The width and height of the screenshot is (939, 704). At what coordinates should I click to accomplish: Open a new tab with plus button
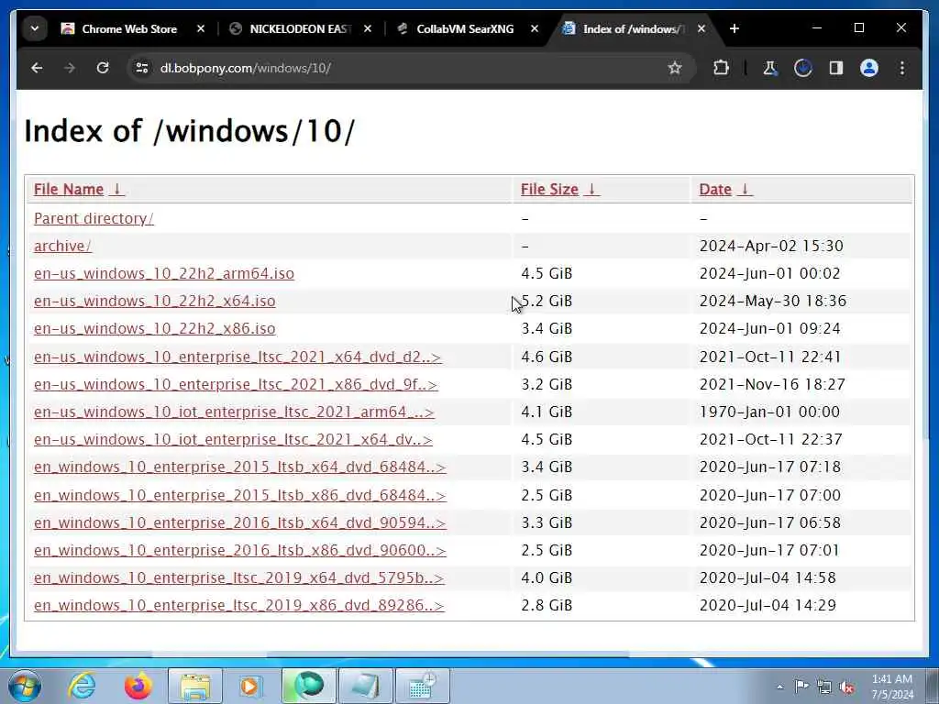[735, 28]
